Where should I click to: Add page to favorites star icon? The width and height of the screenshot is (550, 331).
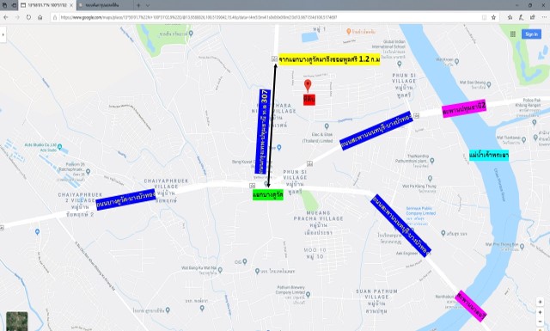493,17
